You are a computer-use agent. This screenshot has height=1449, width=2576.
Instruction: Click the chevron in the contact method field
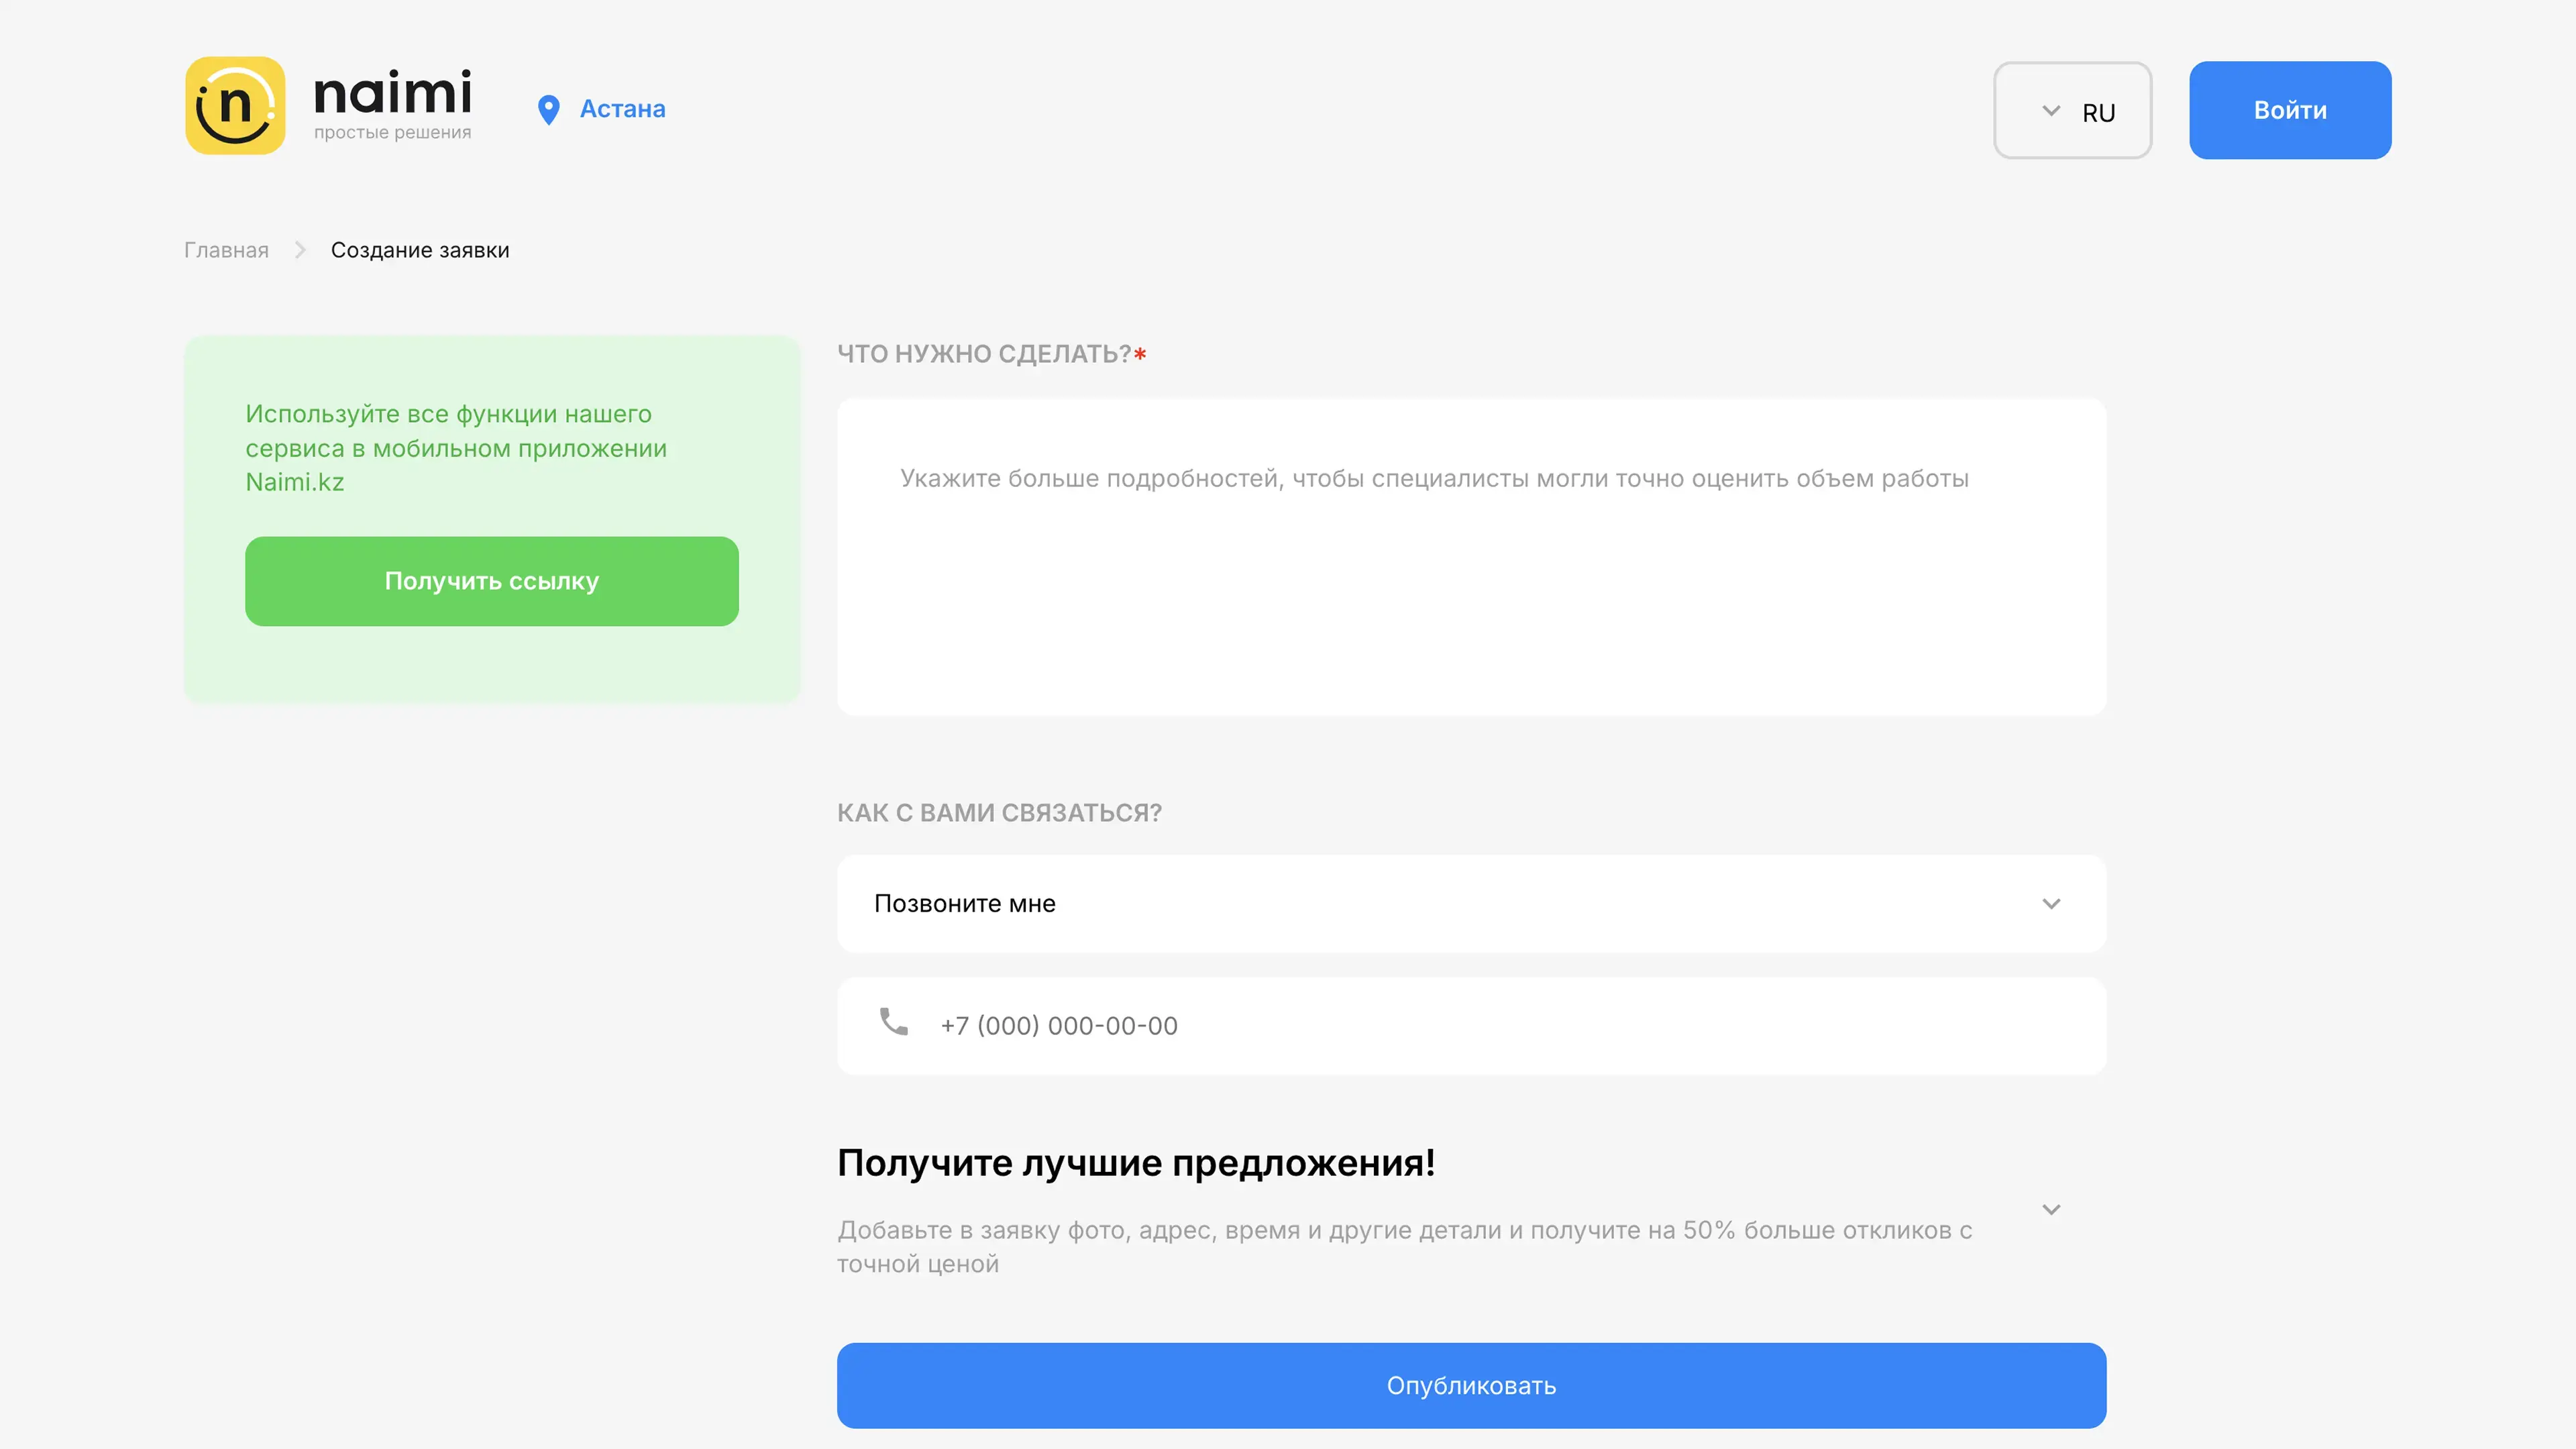(x=2051, y=904)
